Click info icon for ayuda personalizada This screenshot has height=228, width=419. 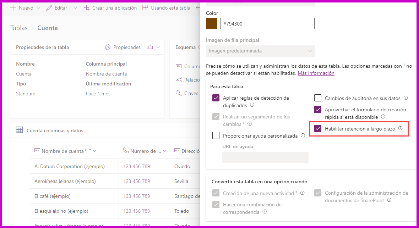pyautogui.click(x=303, y=135)
